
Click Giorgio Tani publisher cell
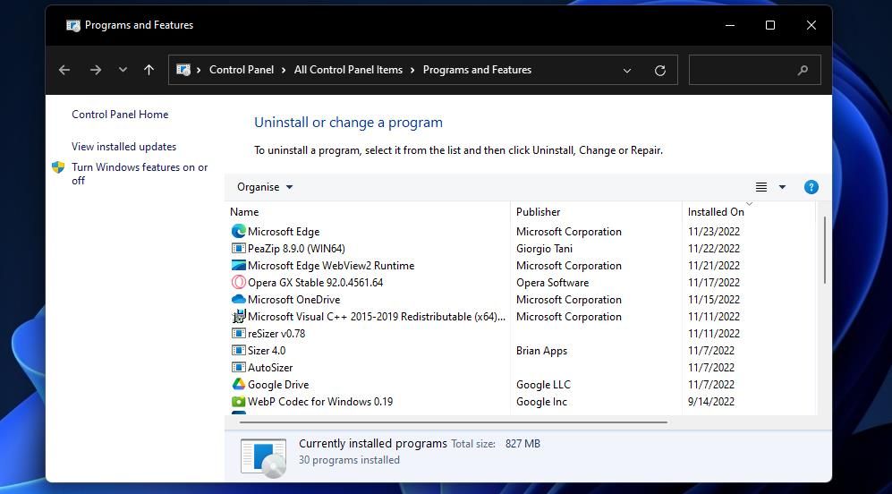[x=545, y=249]
